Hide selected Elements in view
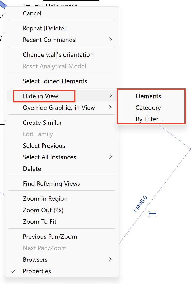The height and width of the screenshot is (284, 191). [148, 96]
